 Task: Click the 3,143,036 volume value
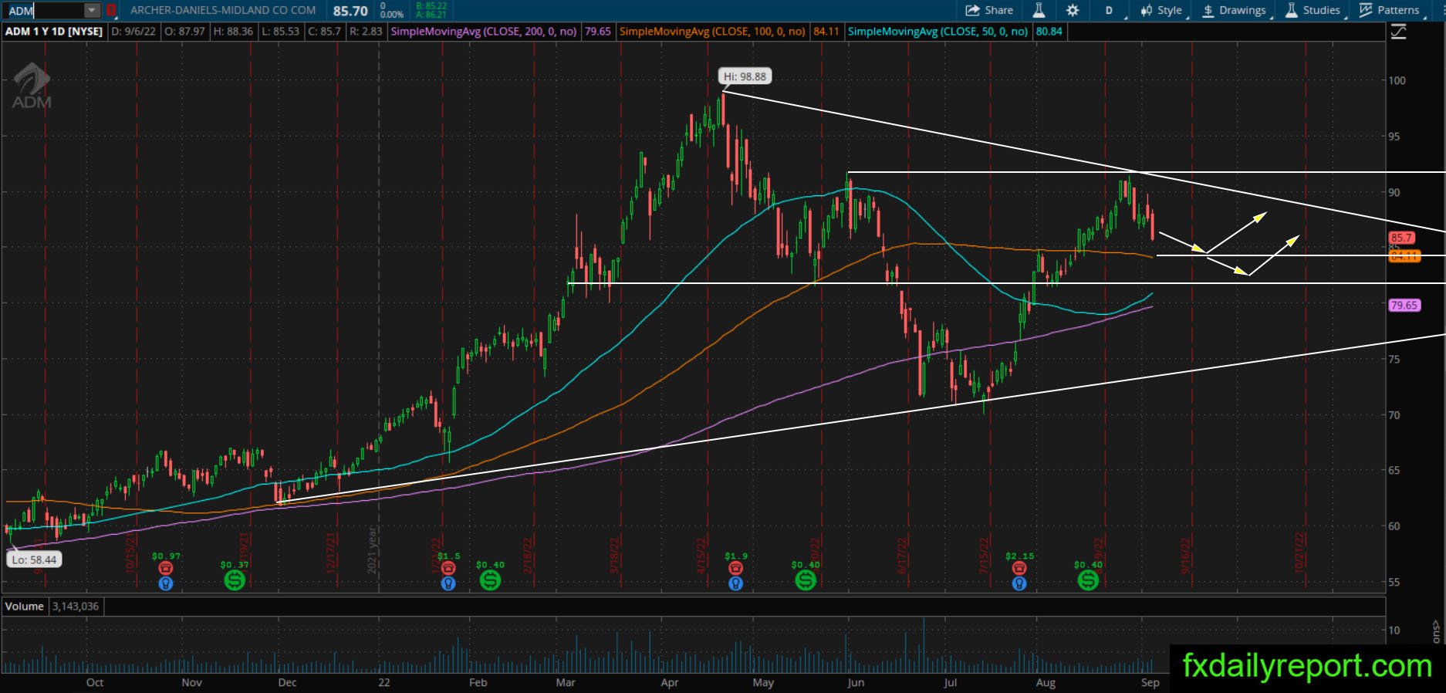click(x=75, y=607)
